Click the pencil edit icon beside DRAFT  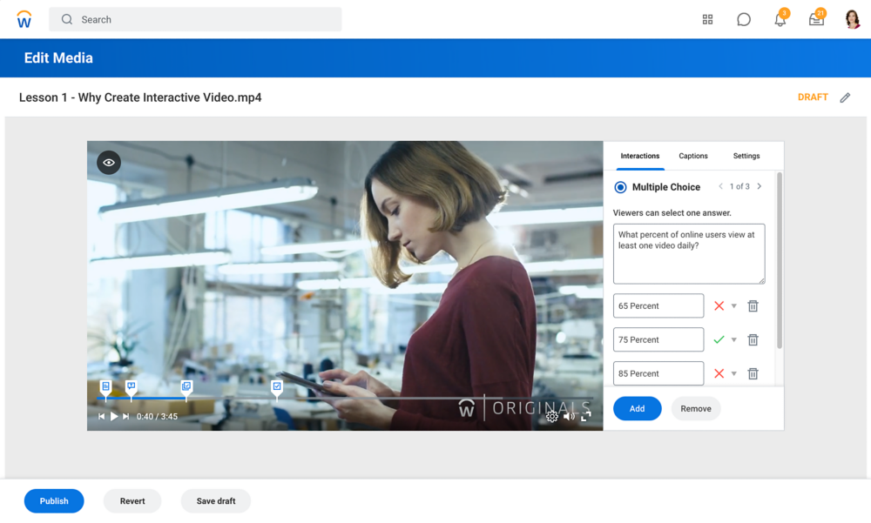tap(845, 97)
